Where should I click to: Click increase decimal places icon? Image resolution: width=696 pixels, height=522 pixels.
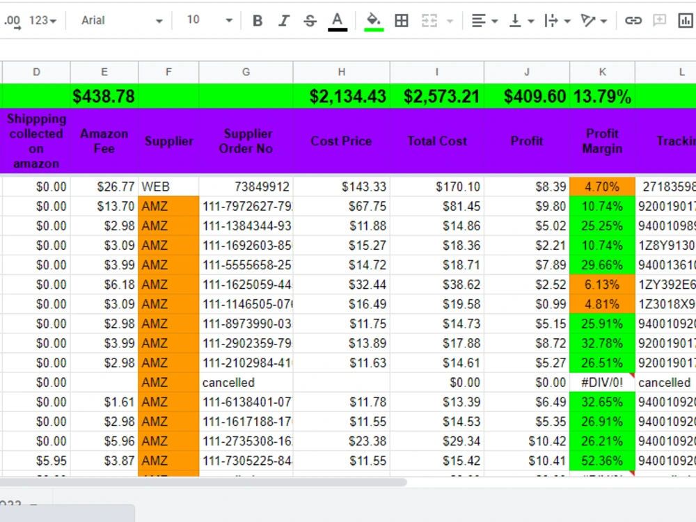tap(13, 21)
